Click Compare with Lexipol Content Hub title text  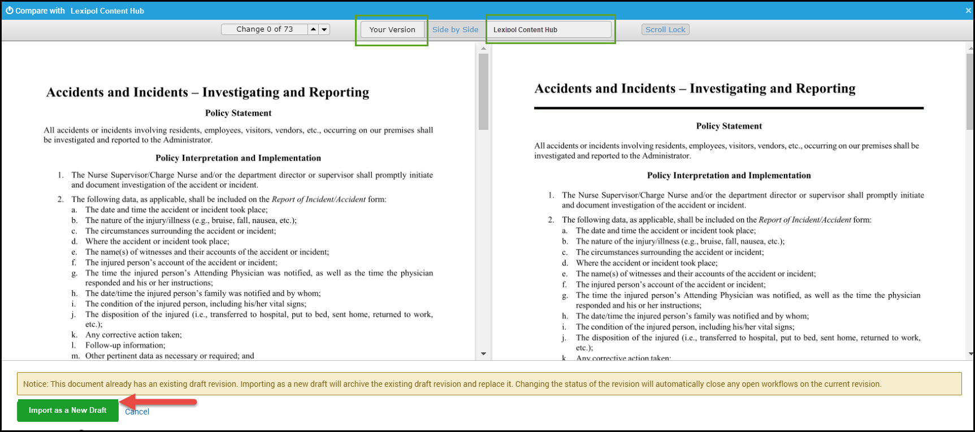click(80, 11)
